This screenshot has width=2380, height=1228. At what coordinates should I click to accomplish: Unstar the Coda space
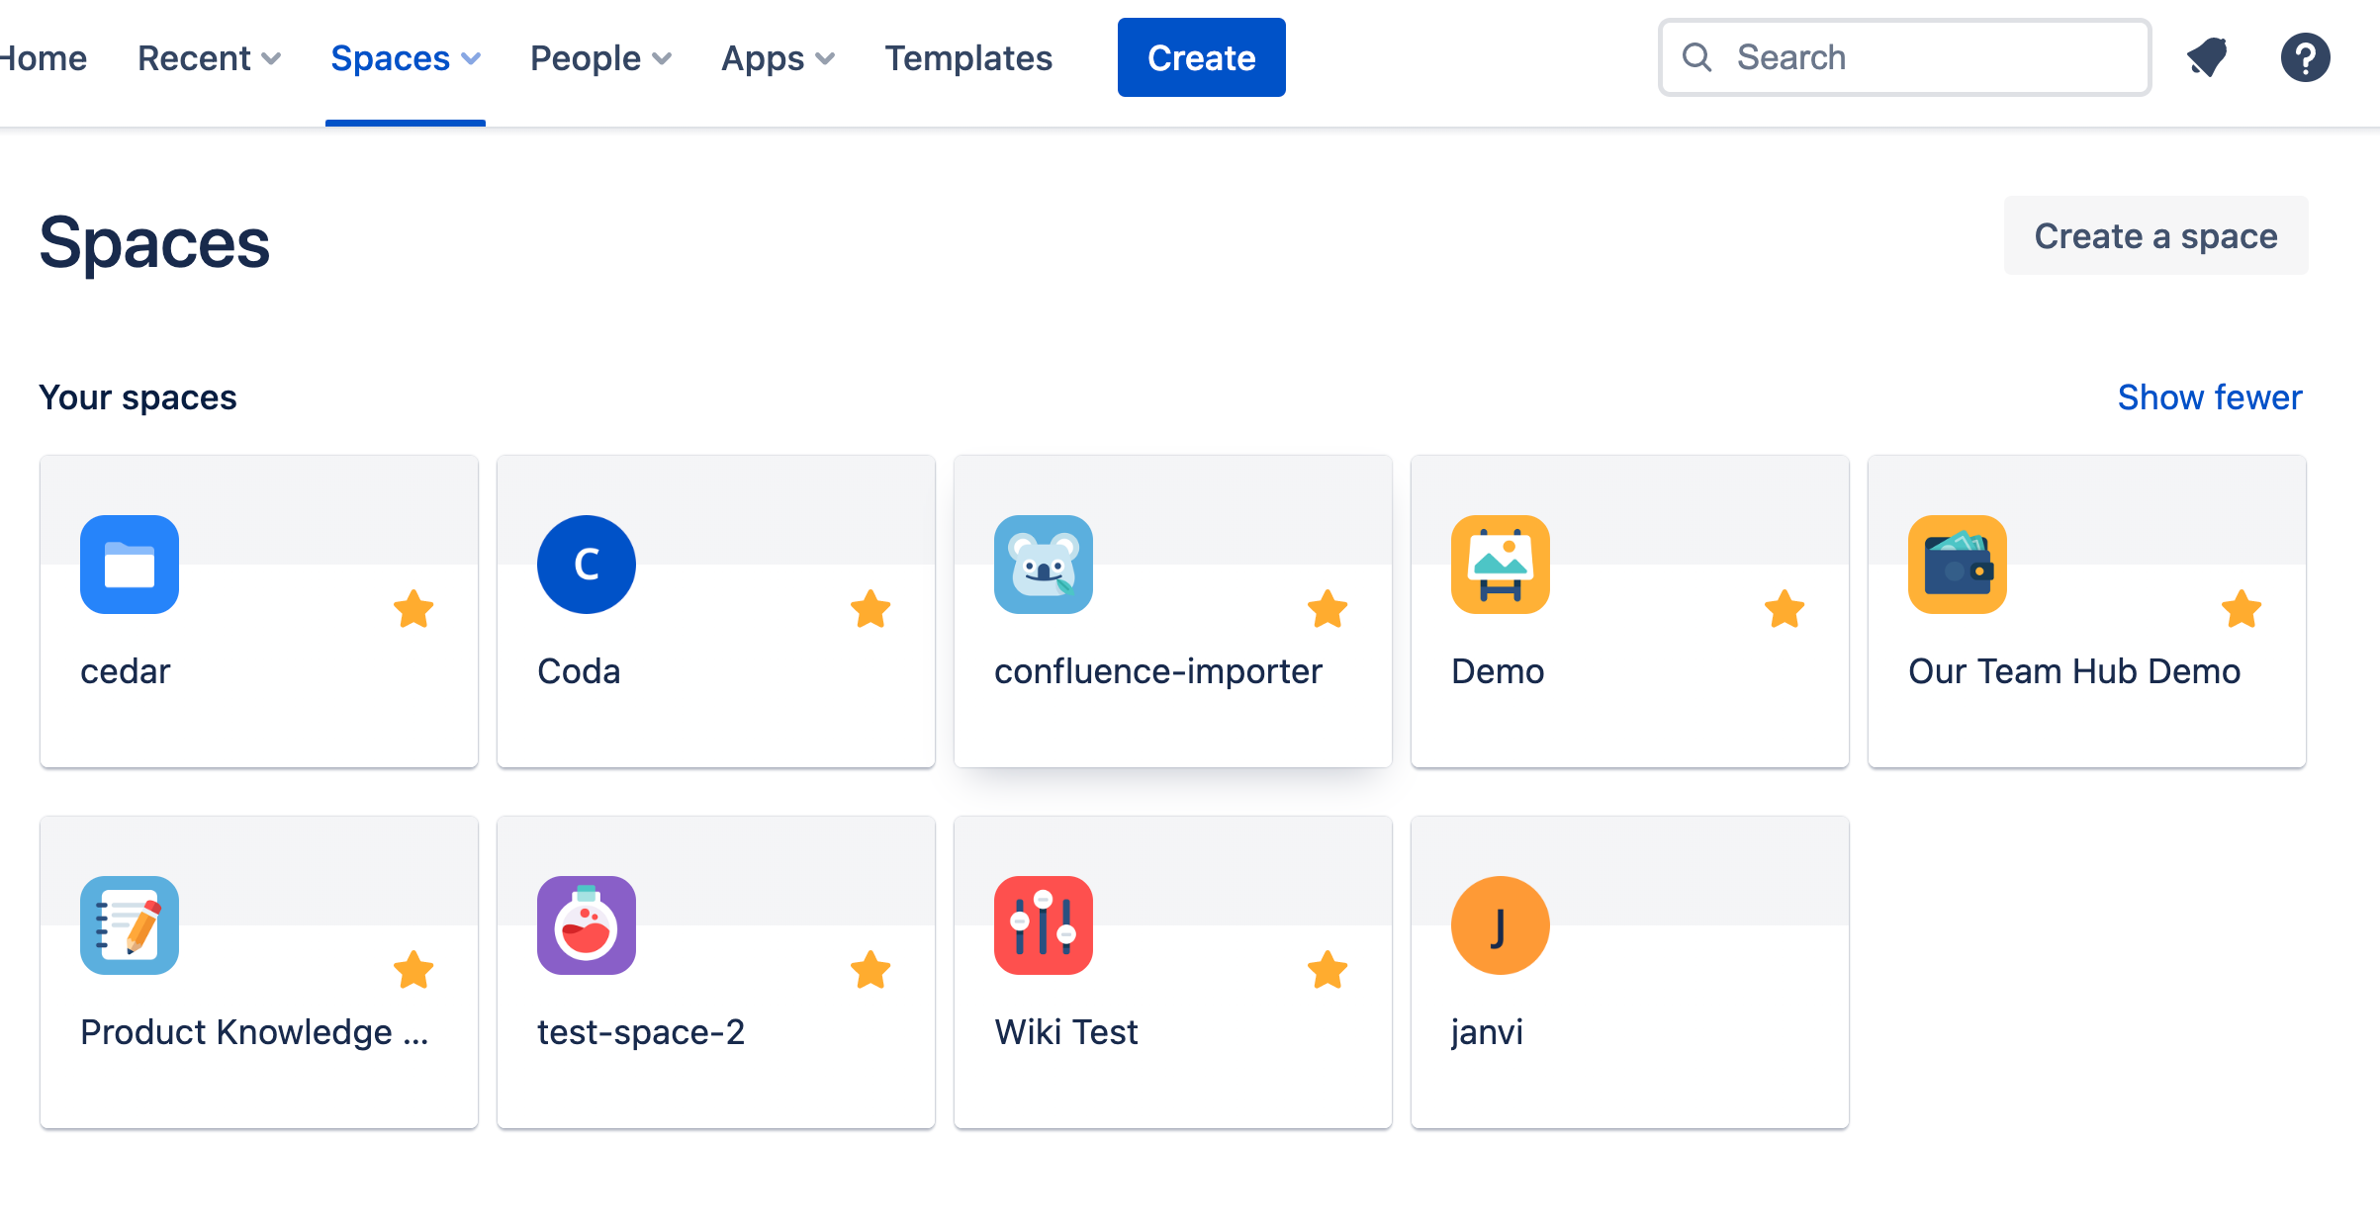870,609
